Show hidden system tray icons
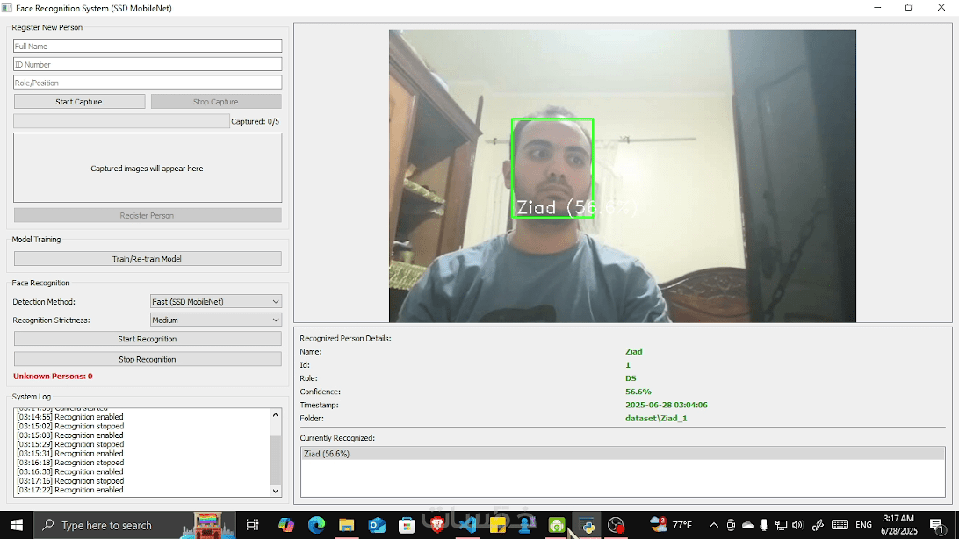The image size is (959, 539). point(713,525)
